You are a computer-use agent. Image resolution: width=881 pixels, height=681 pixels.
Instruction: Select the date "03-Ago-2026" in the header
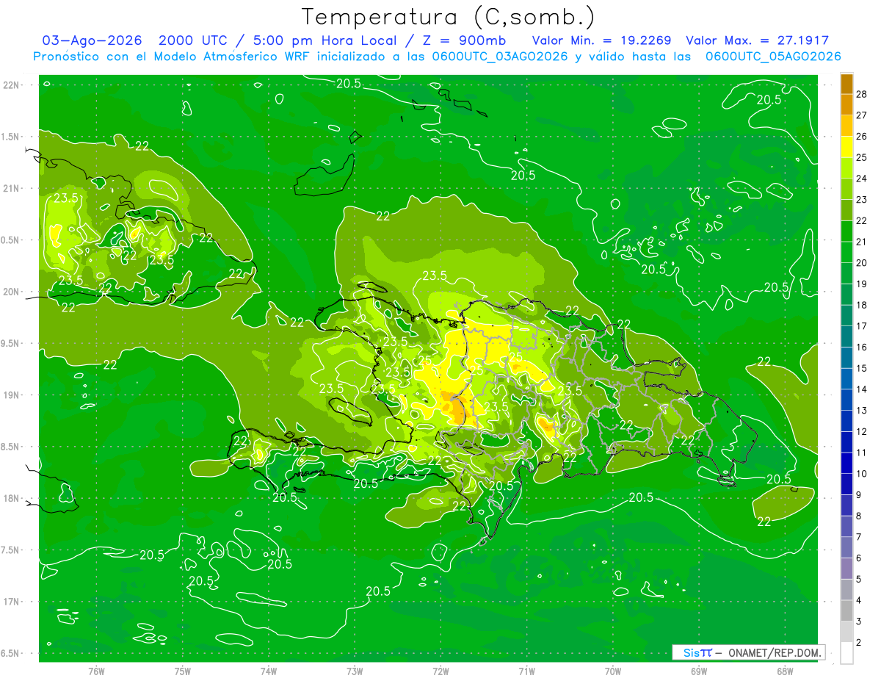coord(93,40)
